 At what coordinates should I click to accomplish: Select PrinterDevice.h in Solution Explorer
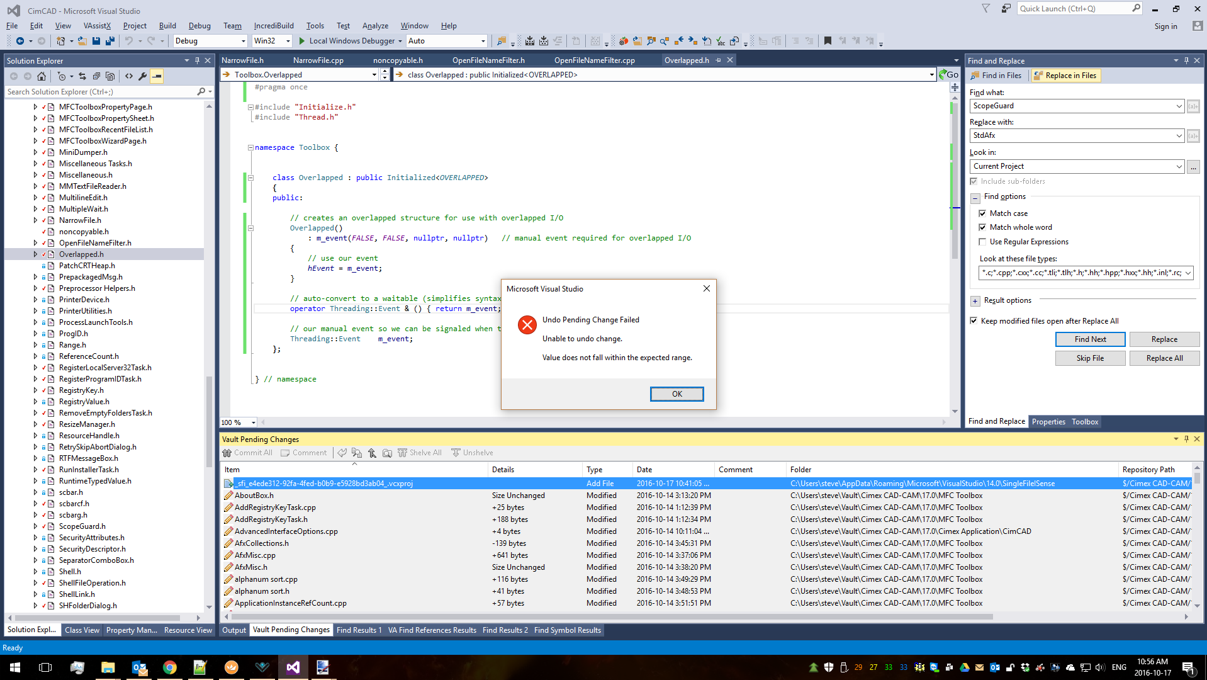pos(84,300)
